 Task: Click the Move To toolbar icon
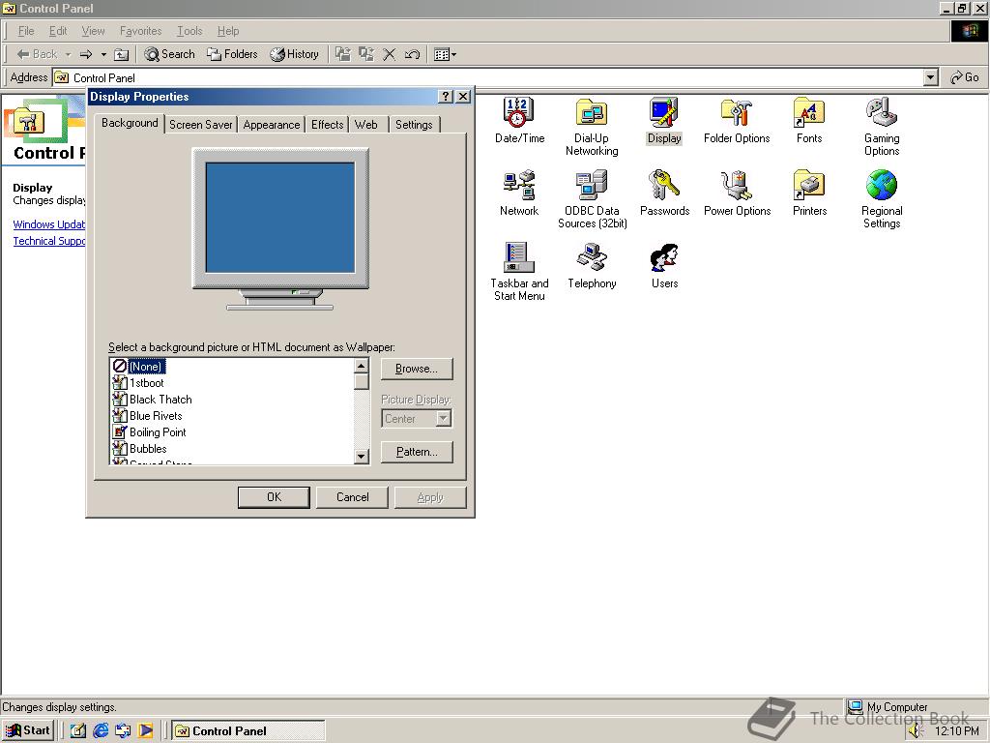pos(343,54)
